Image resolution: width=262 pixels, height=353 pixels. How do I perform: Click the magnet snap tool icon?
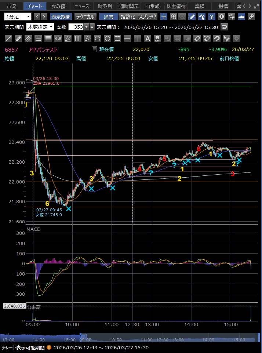click(217, 39)
